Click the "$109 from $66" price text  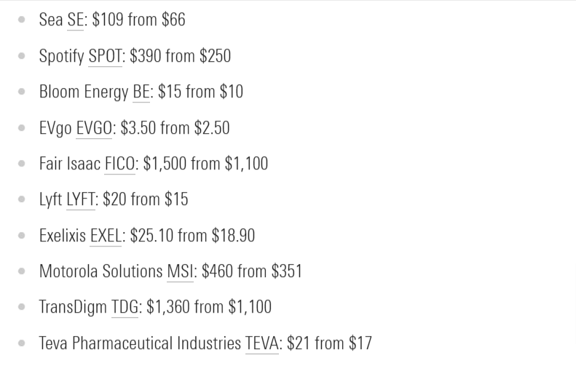(138, 20)
